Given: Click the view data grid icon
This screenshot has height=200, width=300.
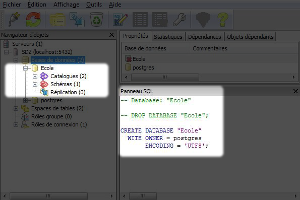Looking at the screenshot, I should pos(140,20).
